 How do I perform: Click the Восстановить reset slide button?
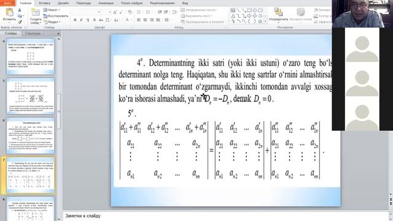(x=56, y=16)
